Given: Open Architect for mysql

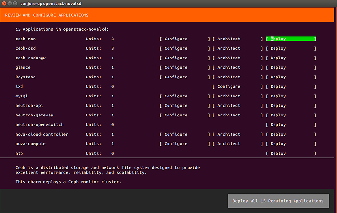Looking at the screenshot, I should [x=238, y=96].
